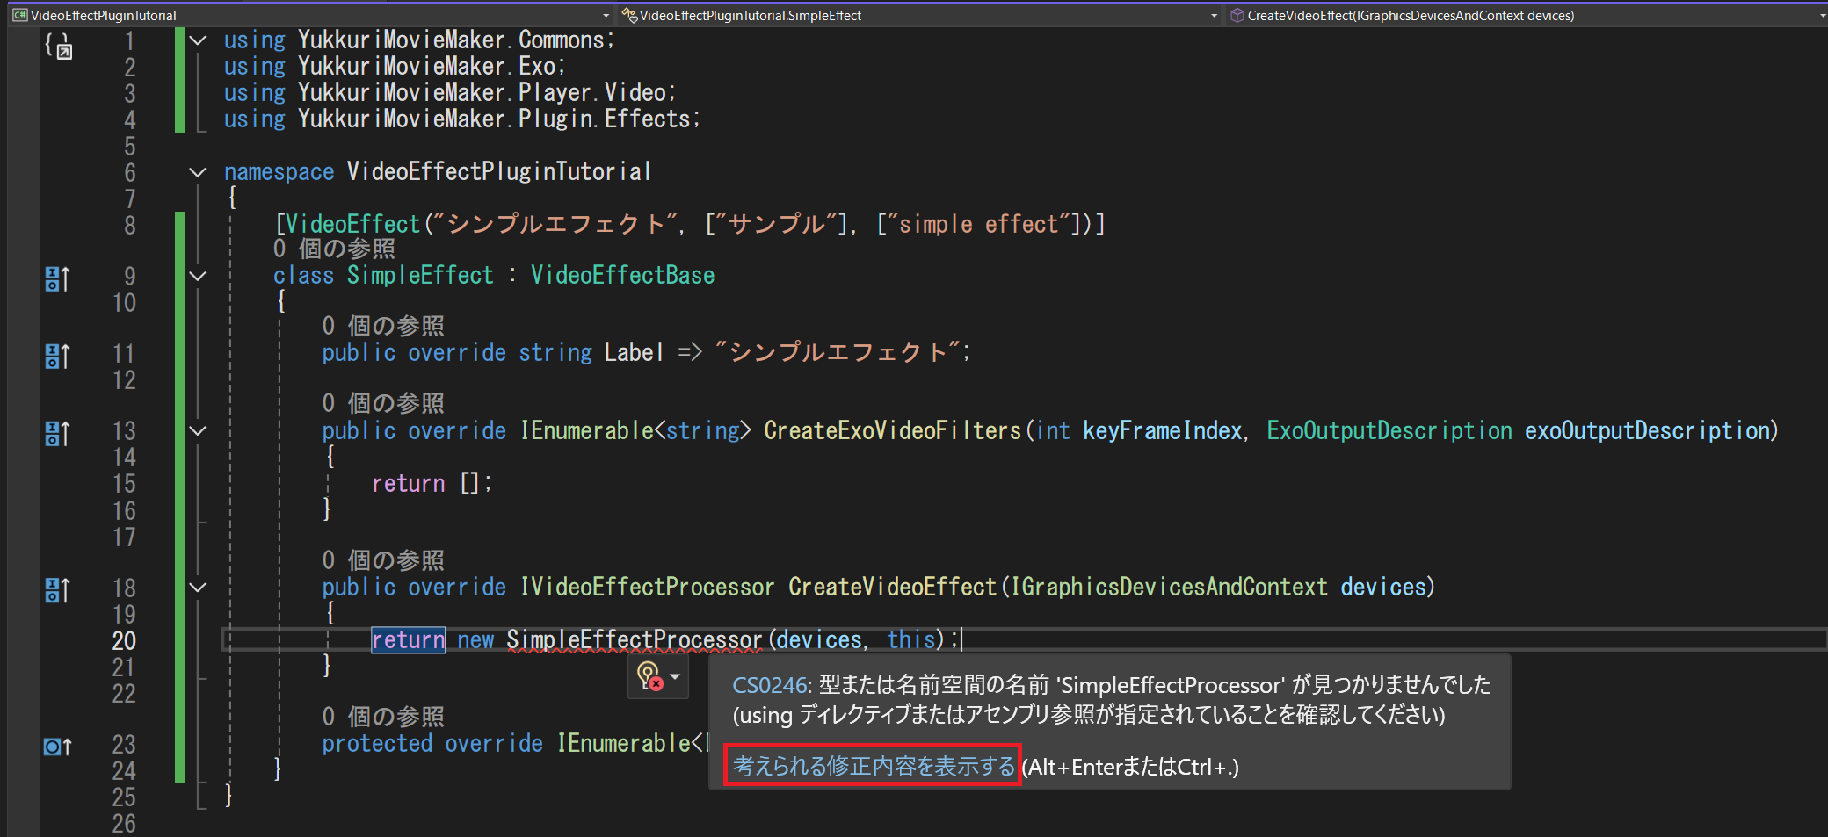Click the keyFrameIndex parameter name

(1162, 430)
